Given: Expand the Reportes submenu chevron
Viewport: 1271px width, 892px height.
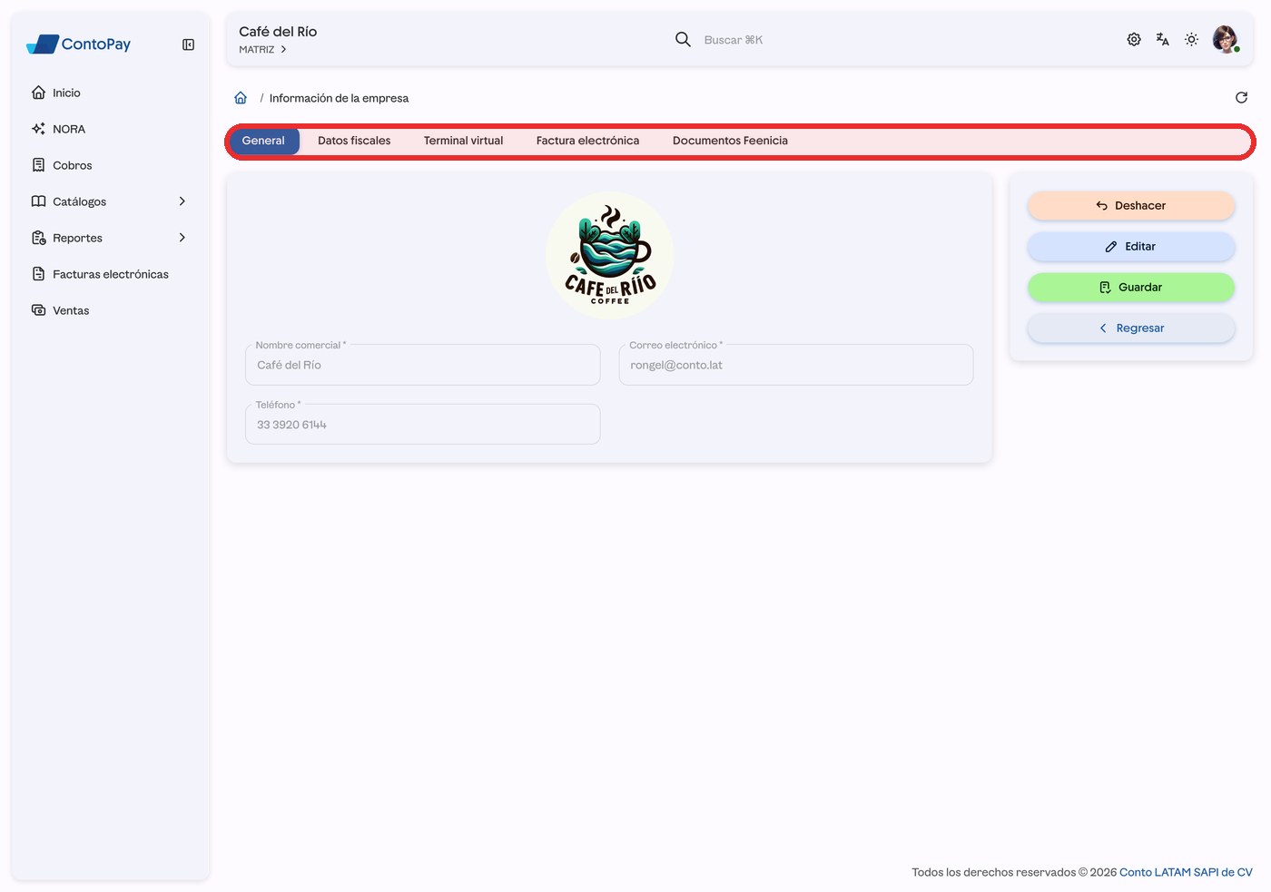Looking at the screenshot, I should pos(182,238).
